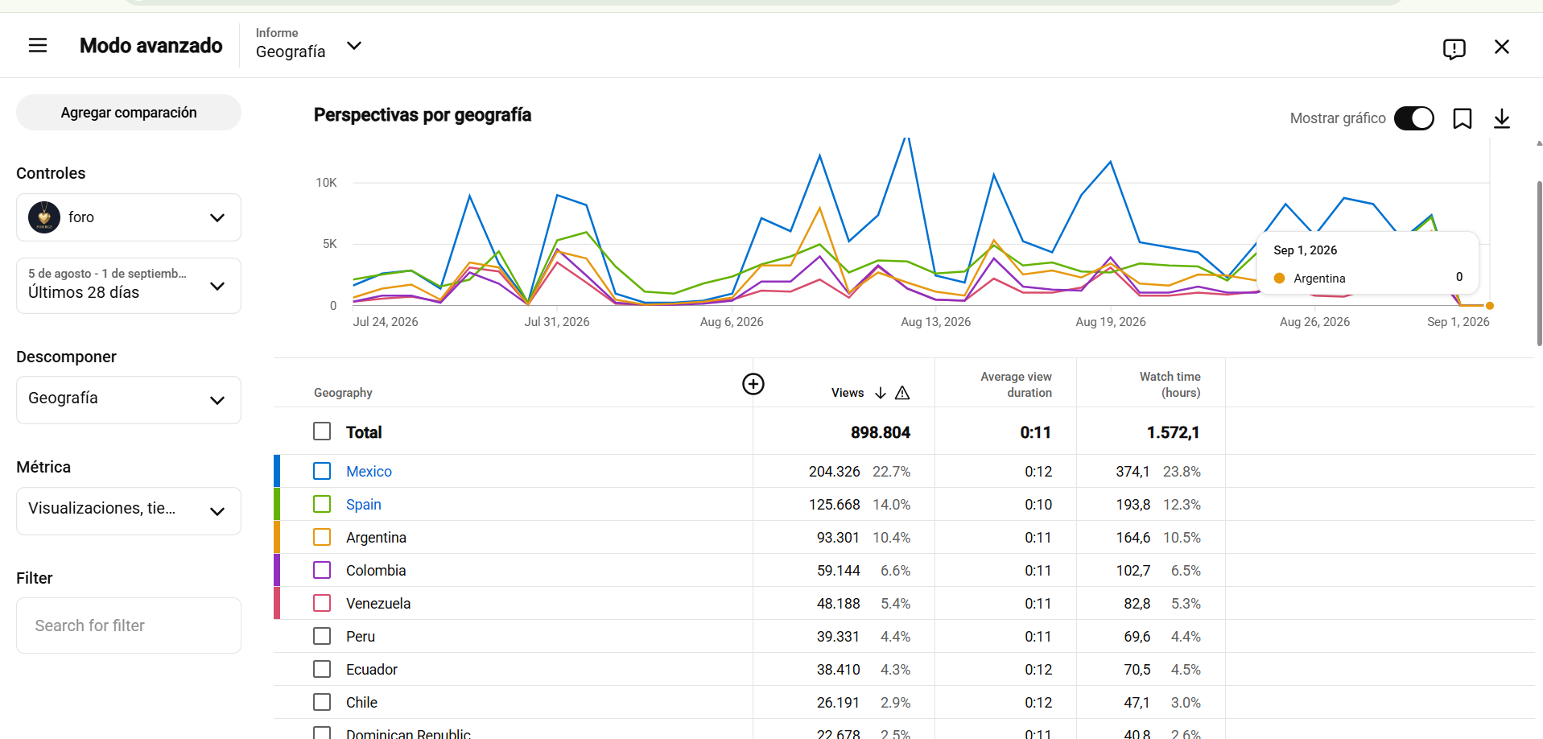Image resolution: width=1543 pixels, height=739 pixels.
Task: Click the send feedback icon
Action: pyautogui.click(x=1454, y=48)
